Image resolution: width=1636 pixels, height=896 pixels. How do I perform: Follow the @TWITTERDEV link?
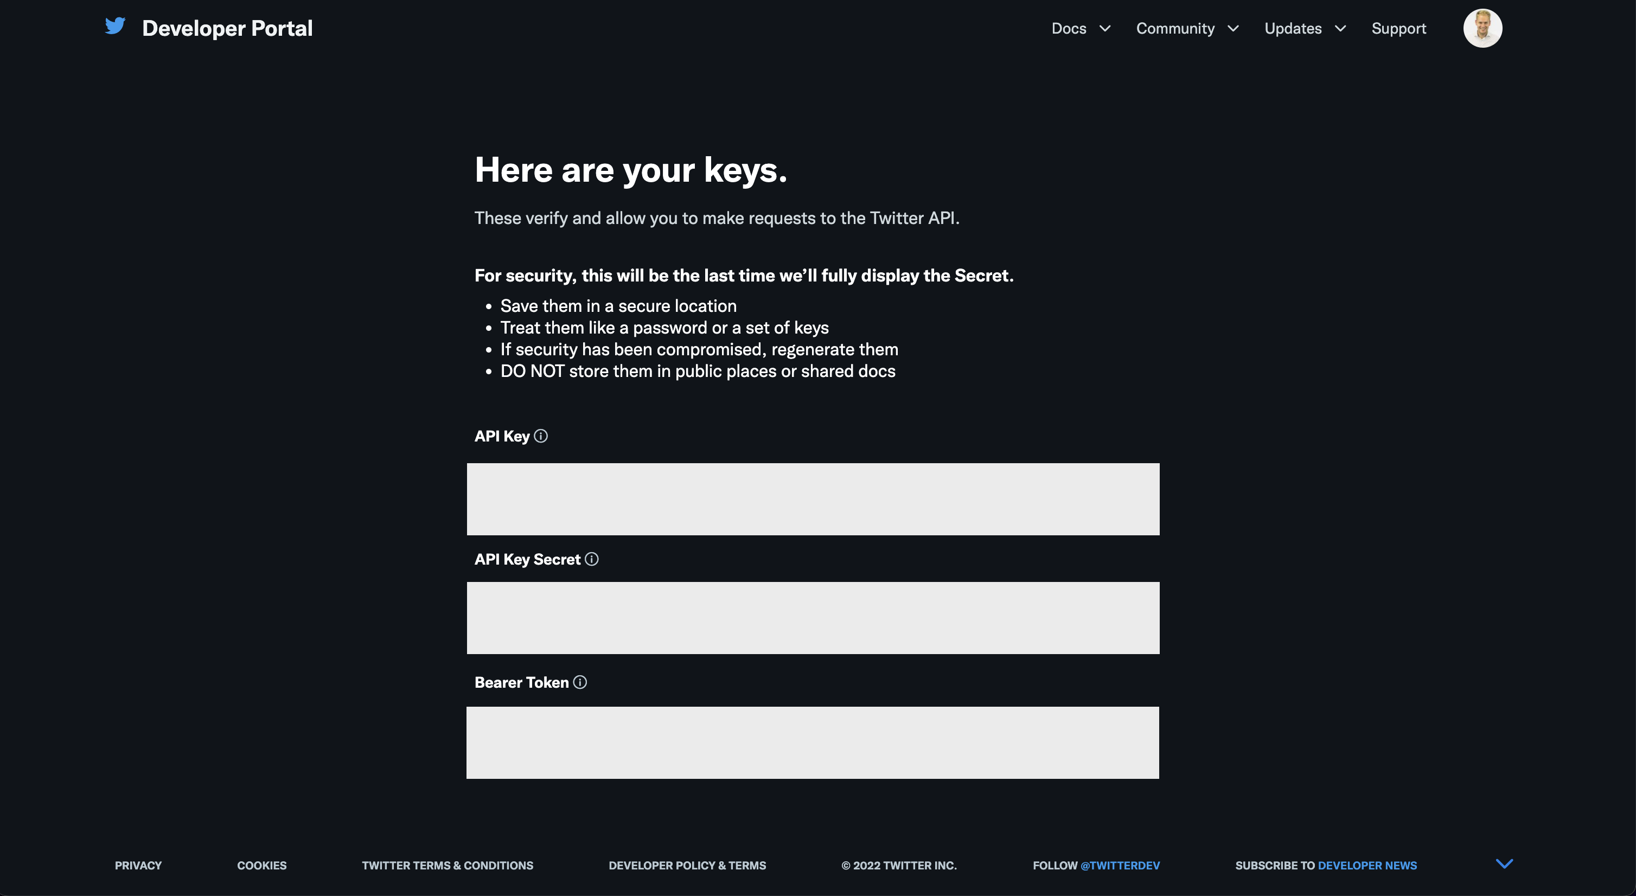(1120, 866)
